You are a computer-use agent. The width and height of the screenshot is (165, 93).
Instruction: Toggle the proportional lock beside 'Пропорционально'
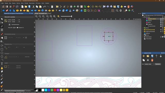click(9, 25)
